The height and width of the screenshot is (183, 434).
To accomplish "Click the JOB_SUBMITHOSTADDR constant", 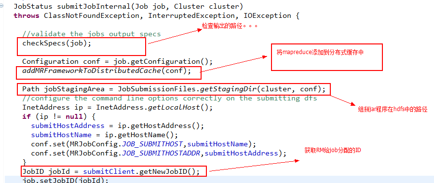I will click(161, 153).
